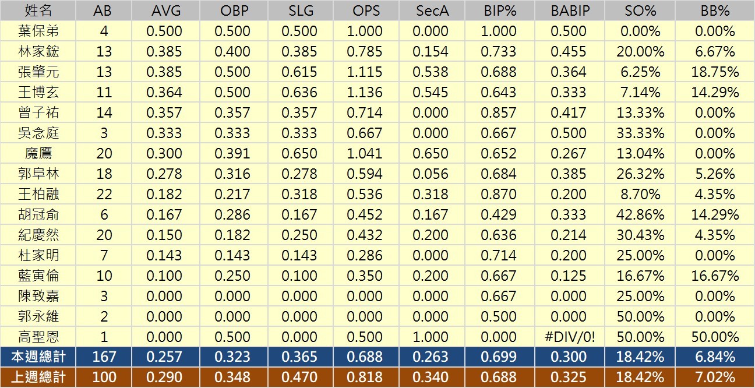Click 王博玄's OPS value 1.136
This screenshot has height=388, width=755.
[365, 92]
